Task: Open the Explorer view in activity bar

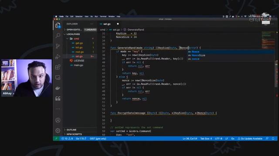Action: pyautogui.click(x=58, y=26)
